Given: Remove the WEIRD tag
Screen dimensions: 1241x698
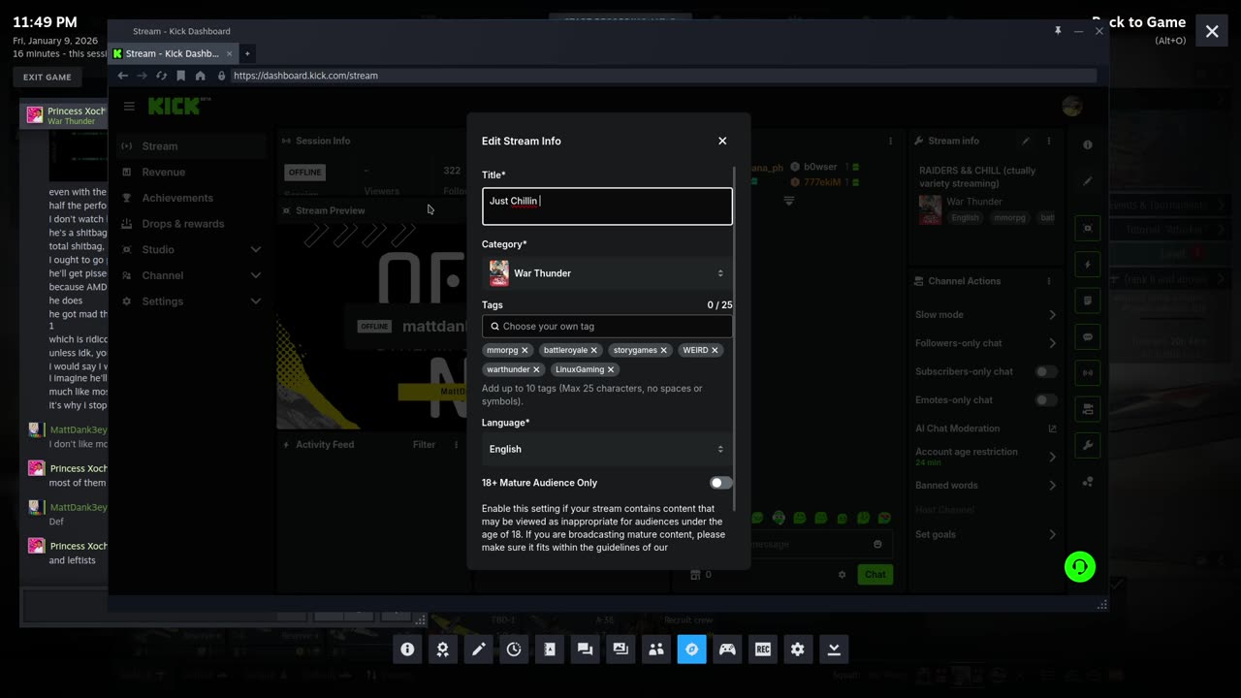Looking at the screenshot, I should [716, 350].
